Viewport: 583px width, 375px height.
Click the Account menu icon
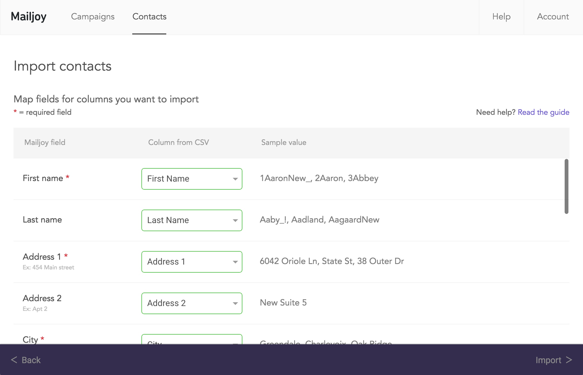click(x=553, y=16)
